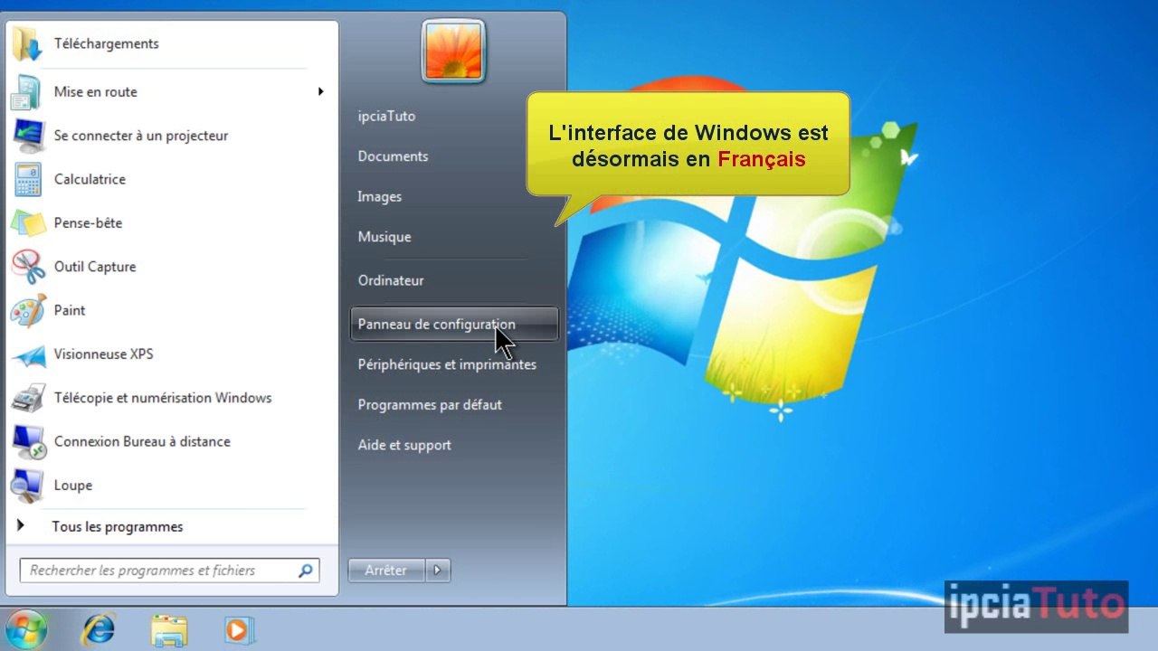
Task: Open Internet Explorer from the taskbar
Action: click(97, 629)
